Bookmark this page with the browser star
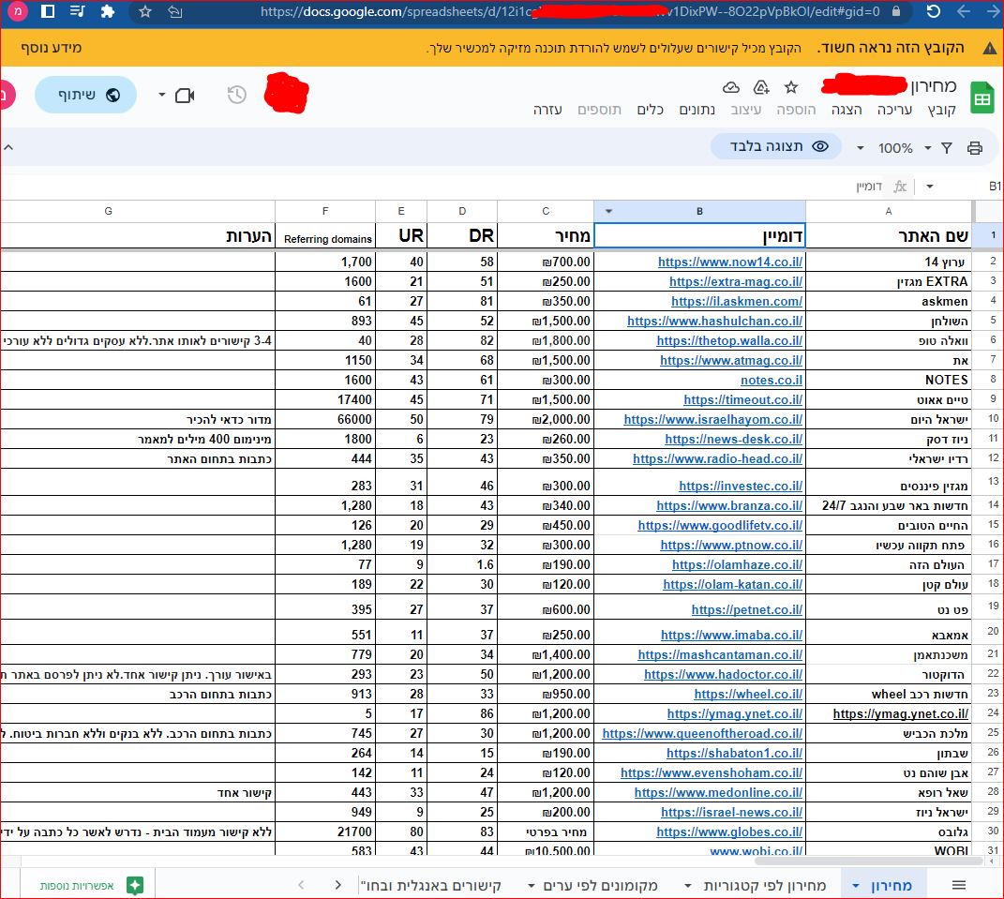1004x899 pixels. pos(145,11)
